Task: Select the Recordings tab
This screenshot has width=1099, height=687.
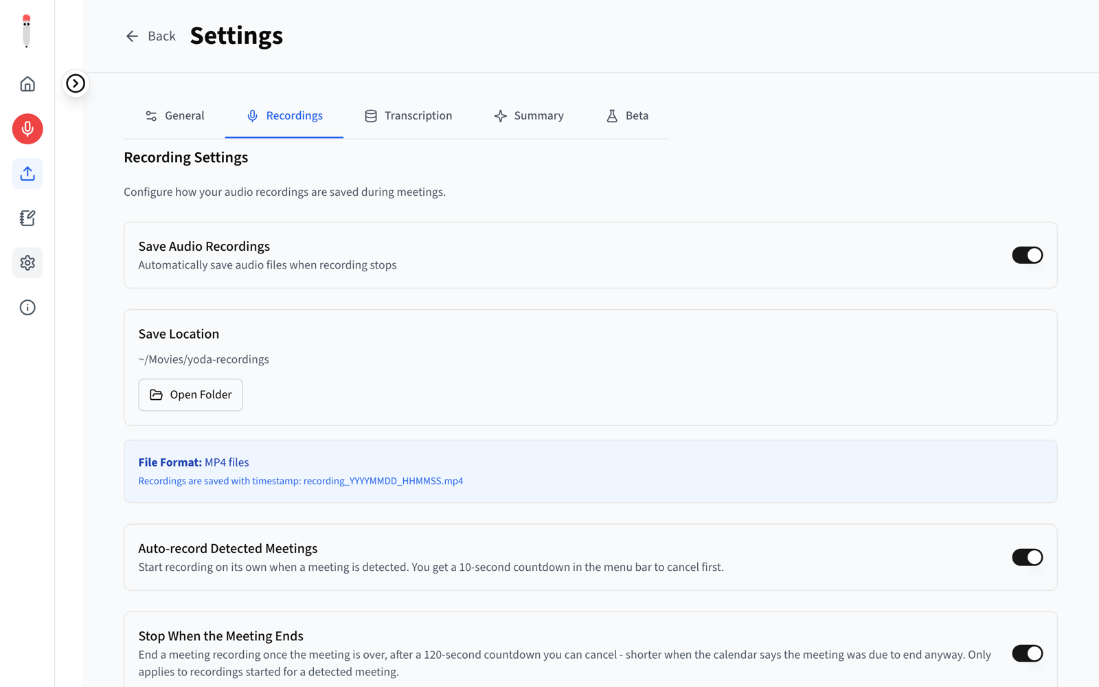Action: 284,115
